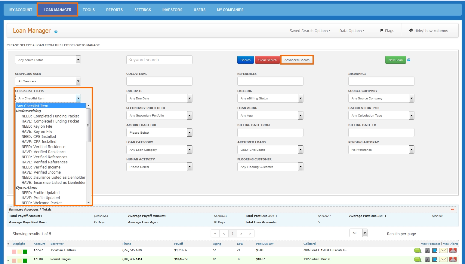Click the row dot next to Ronald Reagan
Screen dimensions: 465x264
[8, 260]
